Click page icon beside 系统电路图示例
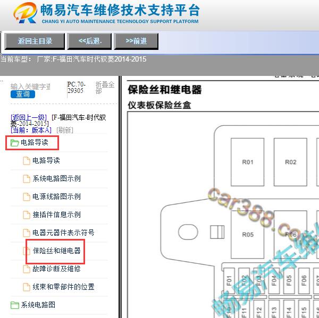The width and height of the screenshot is (319, 318). pos(27,179)
